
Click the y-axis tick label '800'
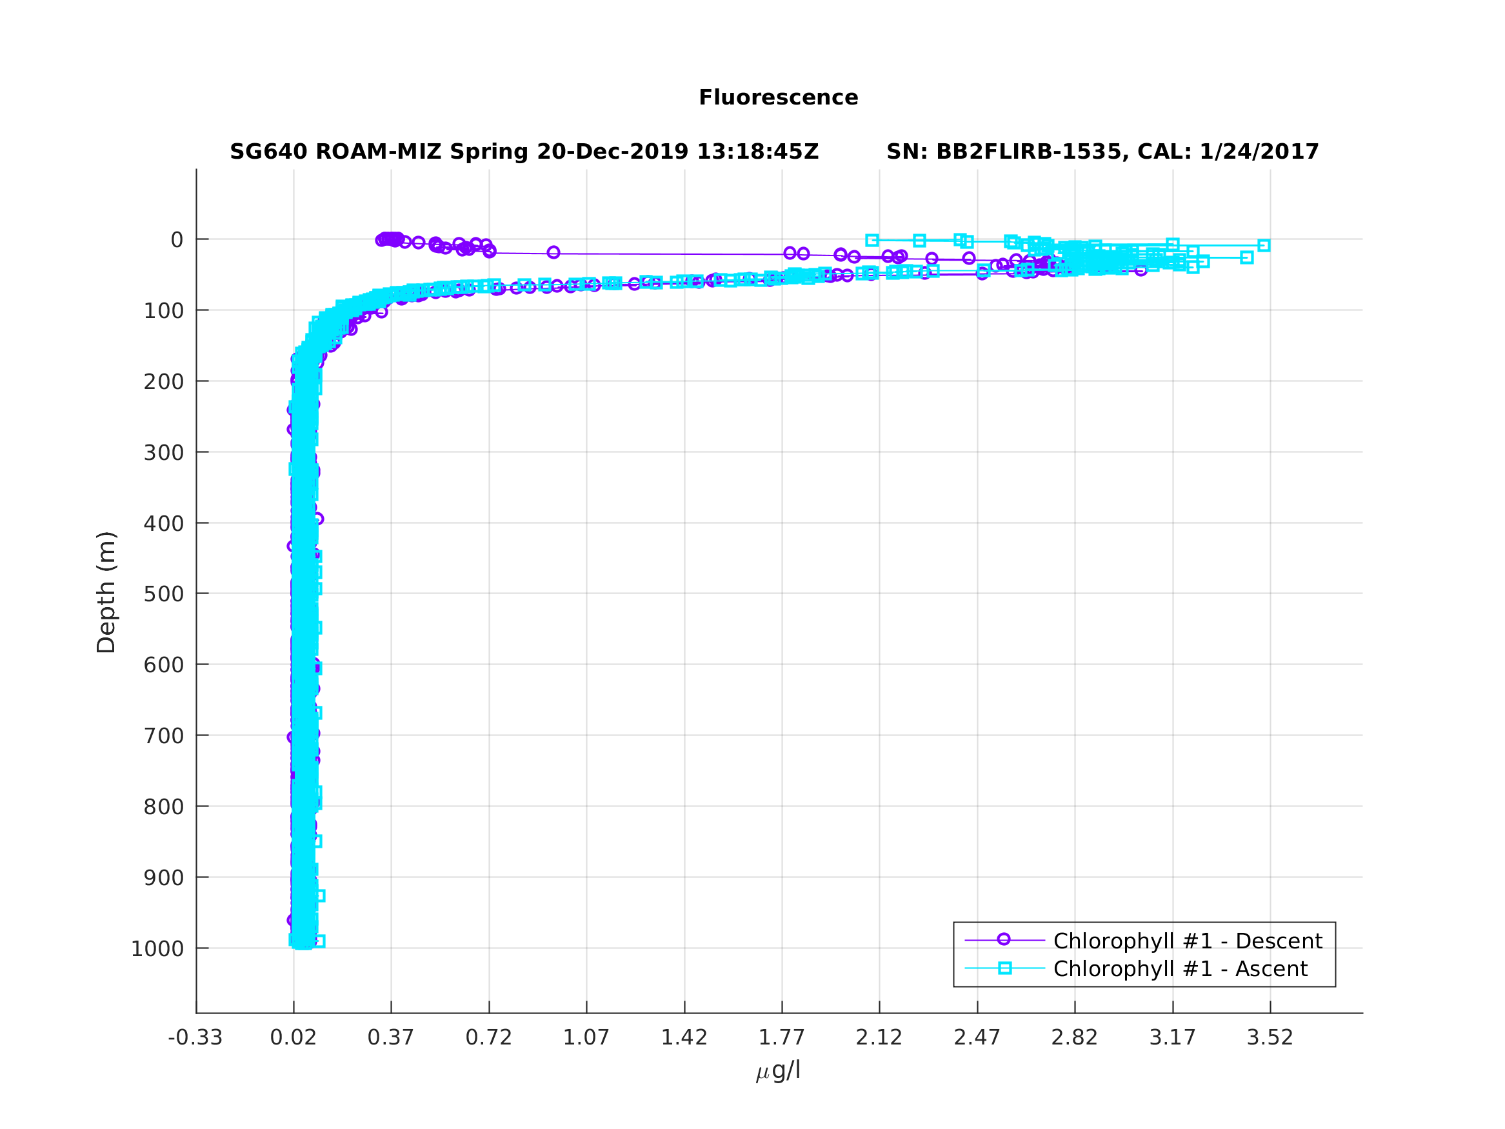tap(163, 806)
